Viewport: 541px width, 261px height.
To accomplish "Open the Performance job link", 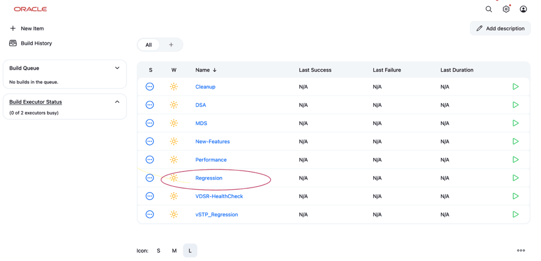I will [x=211, y=160].
